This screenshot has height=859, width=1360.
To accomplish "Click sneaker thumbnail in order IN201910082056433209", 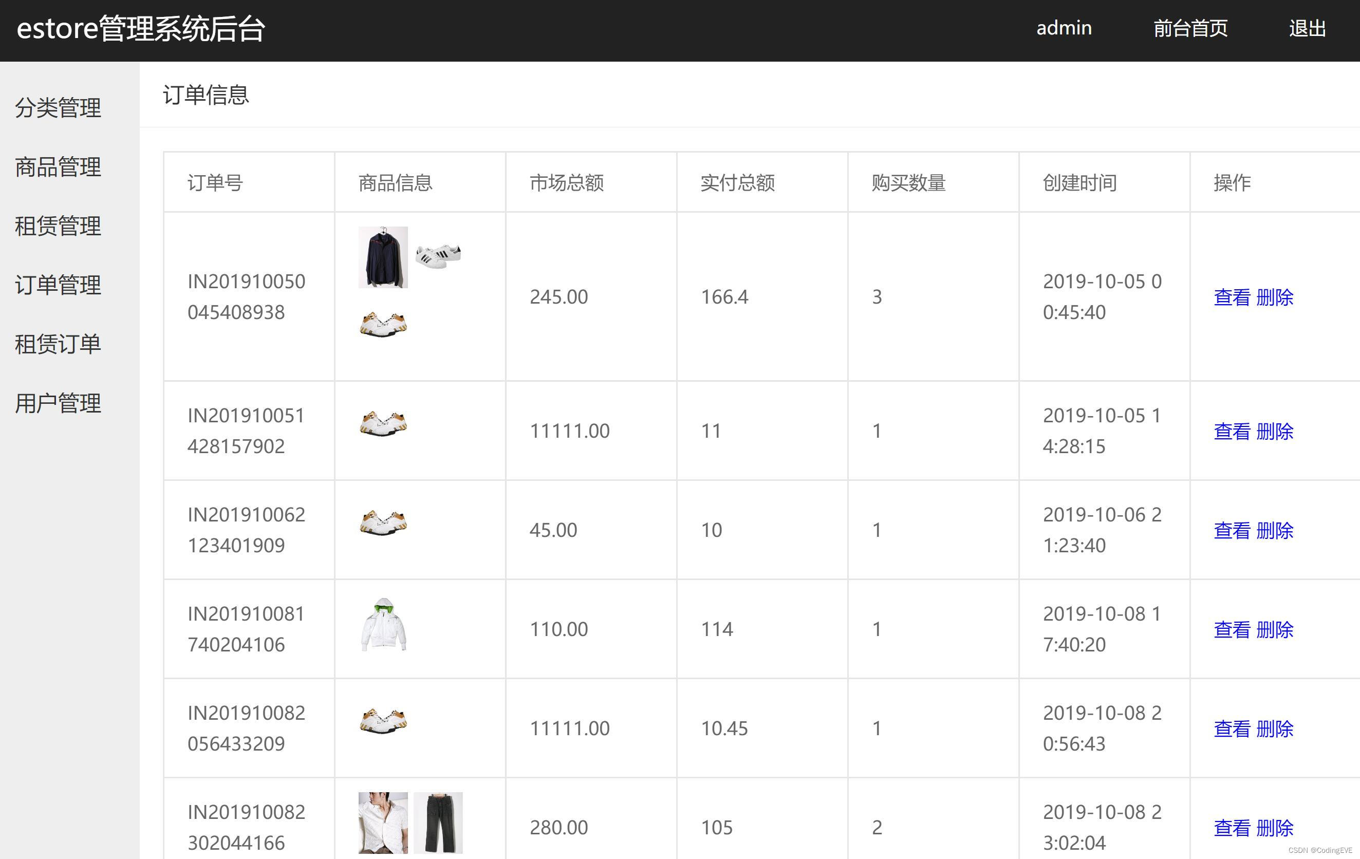I will (x=383, y=721).
